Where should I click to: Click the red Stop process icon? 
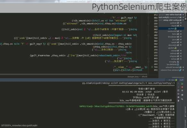click(x=182, y=87)
